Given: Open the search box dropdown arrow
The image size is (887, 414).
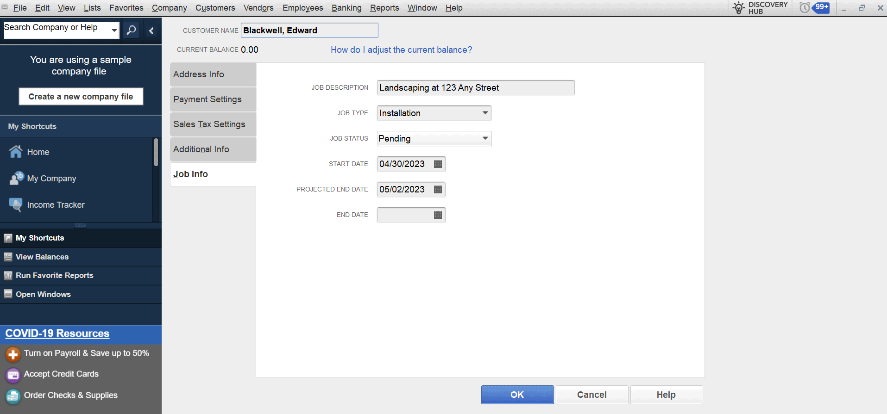Looking at the screenshot, I should [114, 31].
